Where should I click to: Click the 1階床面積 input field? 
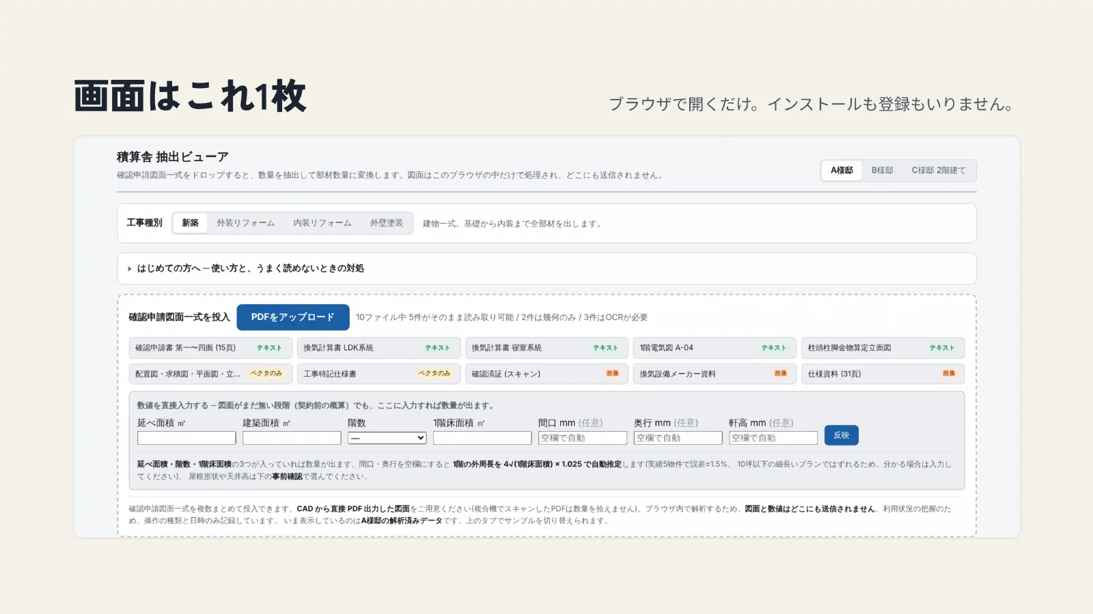(482, 438)
